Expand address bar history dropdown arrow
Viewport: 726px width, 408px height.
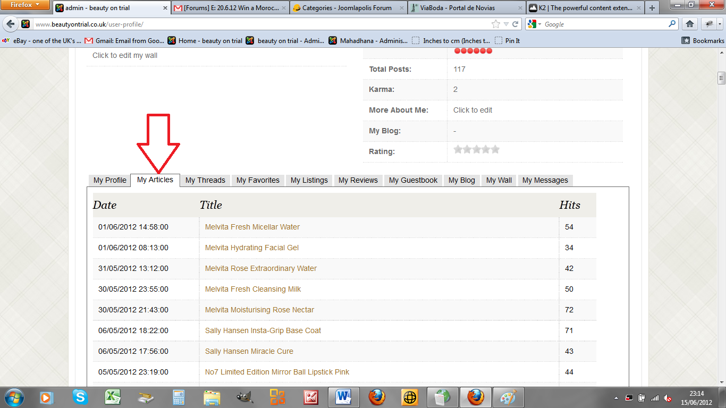(506, 24)
